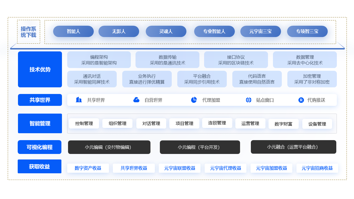Viewport: 354px width, 199px height.
Task: Click the 接口协议 区块链技术 card
Action: (236, 60)
